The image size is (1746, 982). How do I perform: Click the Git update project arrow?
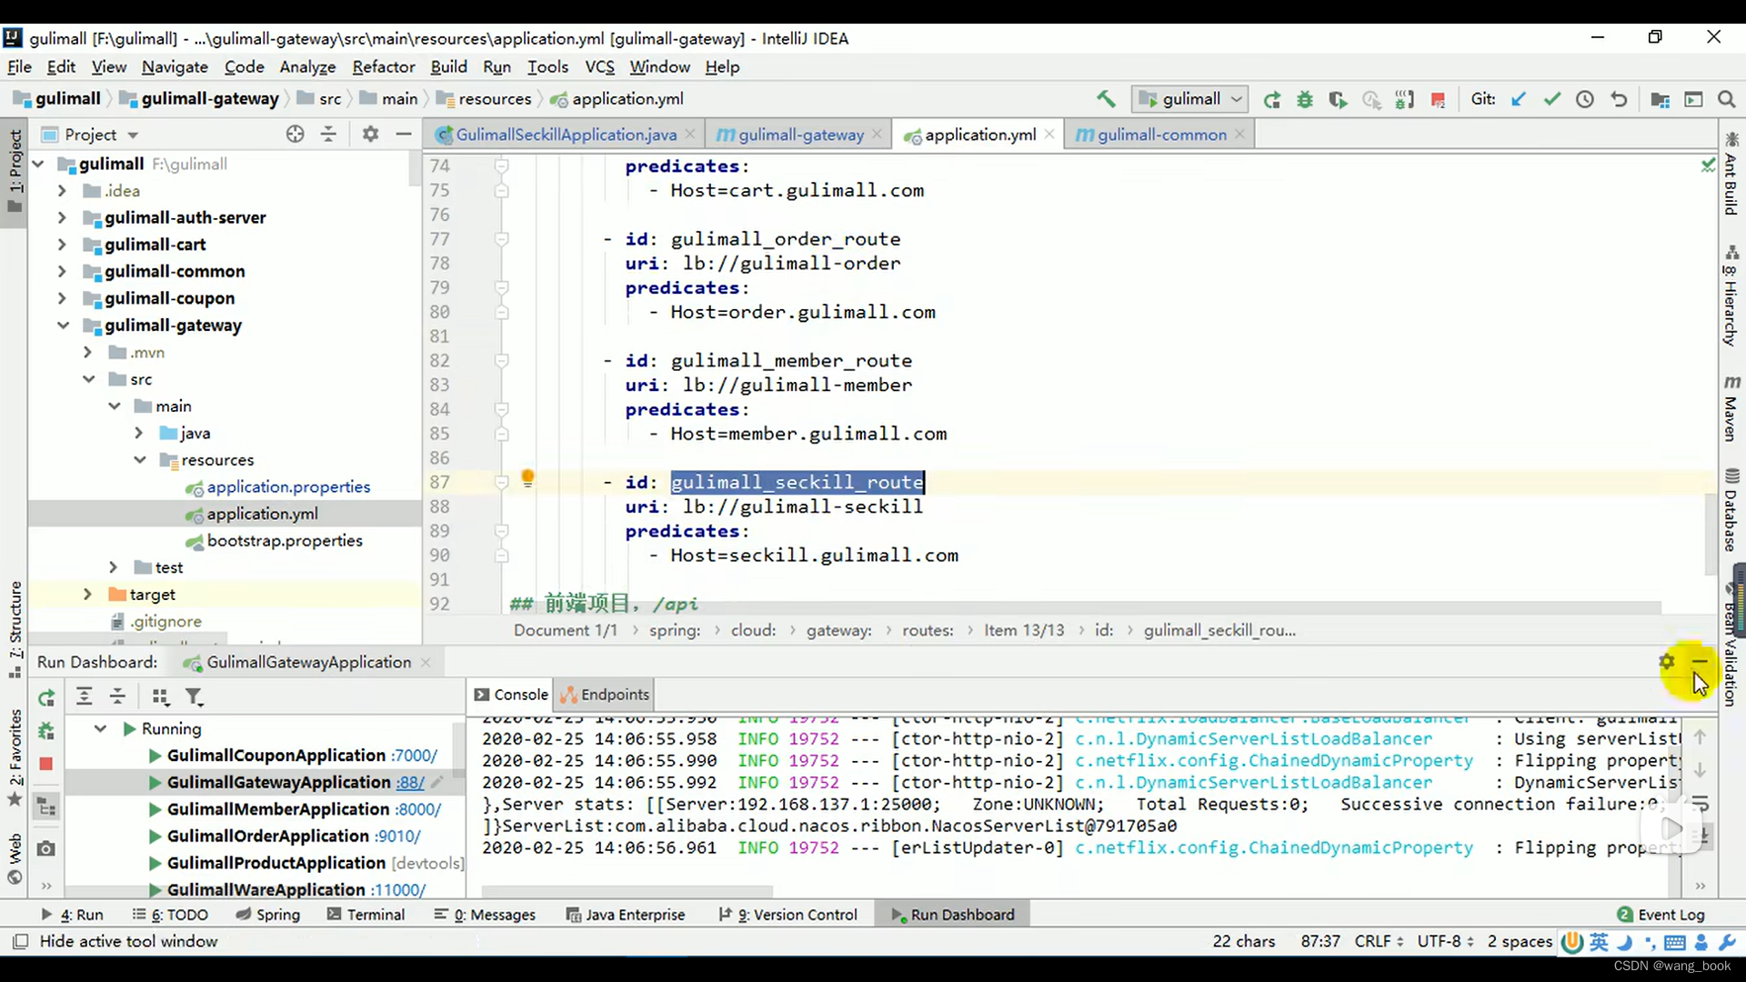tap(1518, 100)
